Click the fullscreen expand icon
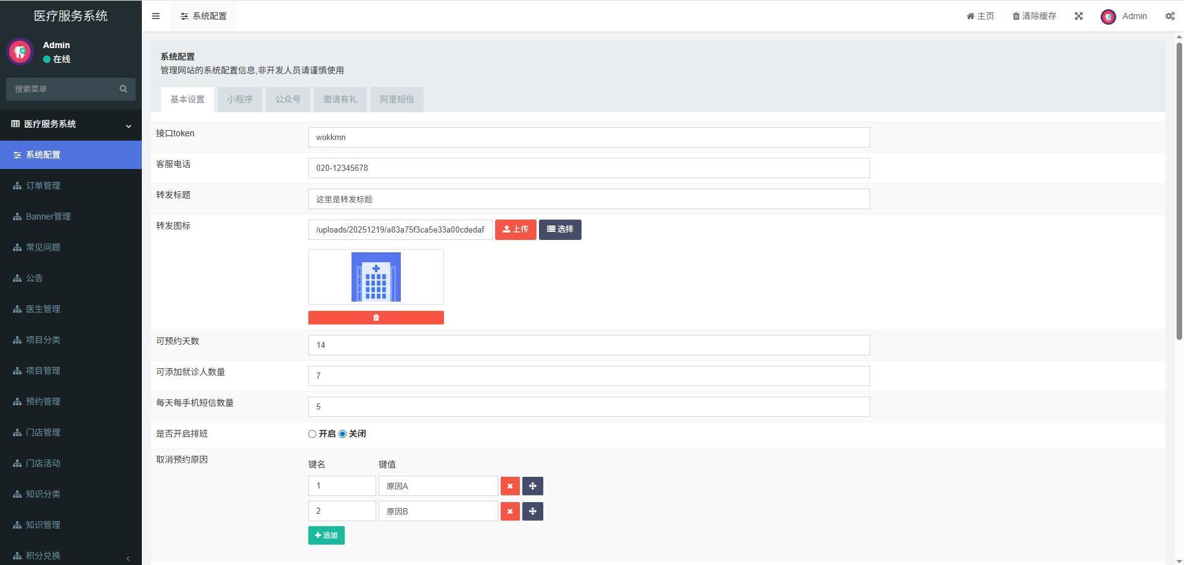The width and height of the screenshot is (1184, 565). pyautogui.click(x=1079, y=16)
